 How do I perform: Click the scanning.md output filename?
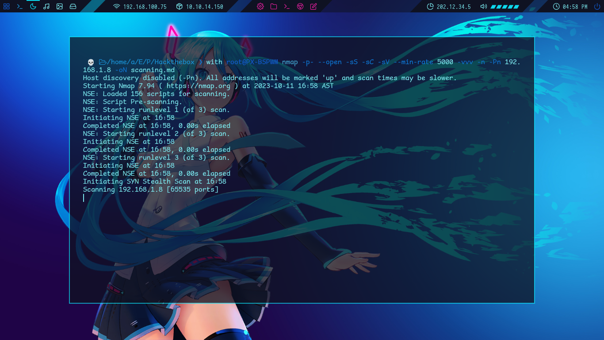(153, 70)
